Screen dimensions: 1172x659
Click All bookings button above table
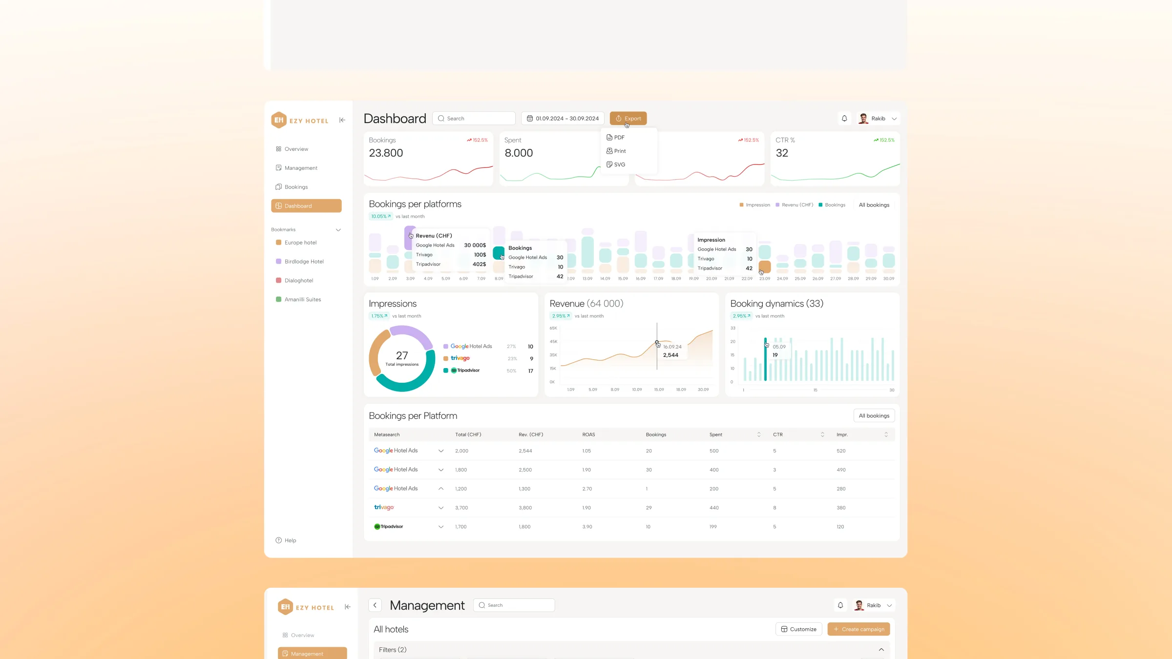pyautogui.click(x=874, y=416)
